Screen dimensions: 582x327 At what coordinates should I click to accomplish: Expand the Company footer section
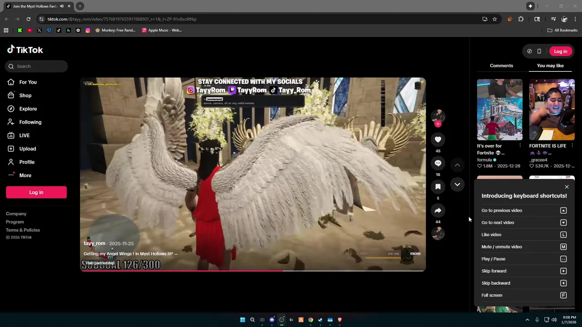coord(16,213)
